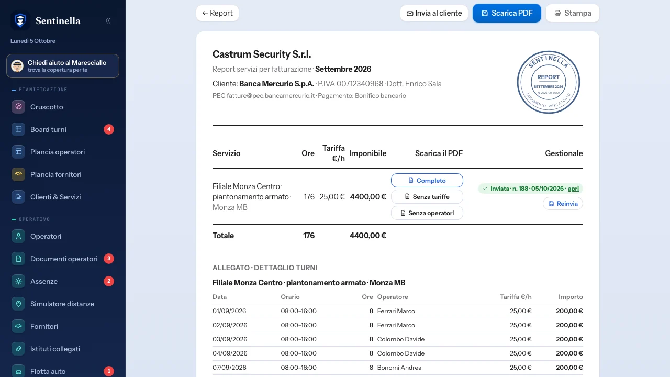
Task: Click the Maresciallo avatar icon
Action: (17, 66)
